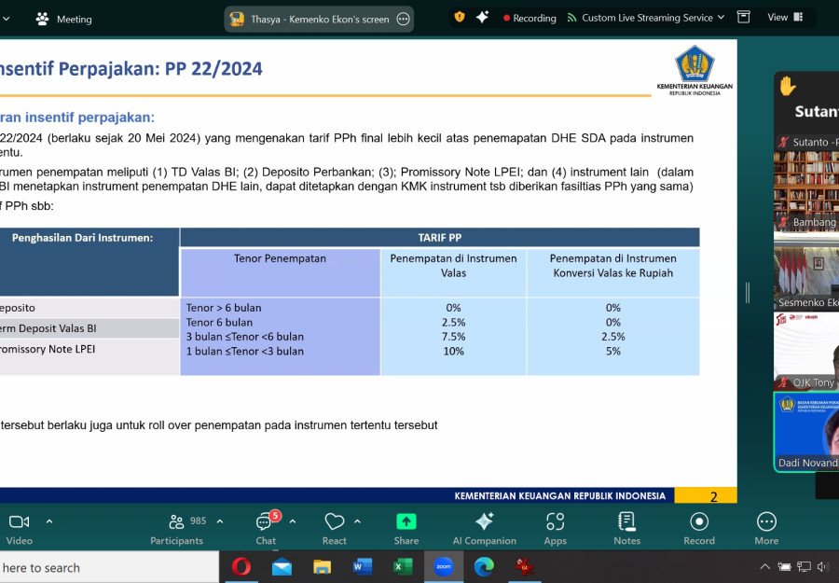Open Microsoft Edge from the taskbar

[484, 566]
